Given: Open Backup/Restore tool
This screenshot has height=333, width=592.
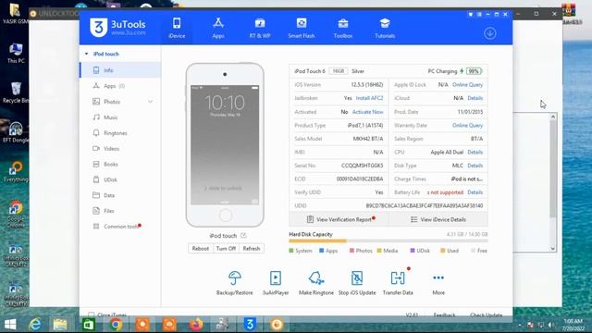Looking at the screenshot, I should (x=234, y=283).
